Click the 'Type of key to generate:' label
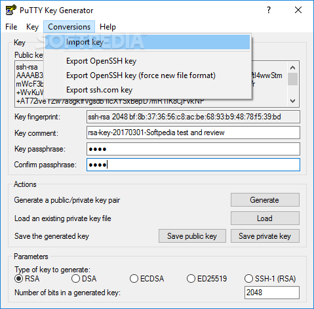This screenshot has width=314, height=309. (52, 270)
